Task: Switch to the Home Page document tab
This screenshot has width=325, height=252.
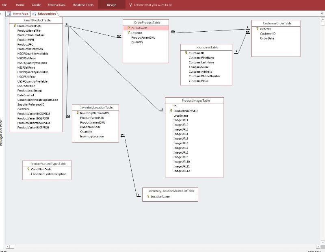Action: tap(18, 13)
